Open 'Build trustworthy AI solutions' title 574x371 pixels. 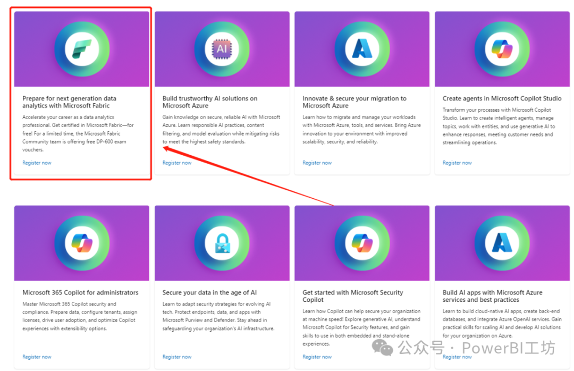[x=210, y=102]
